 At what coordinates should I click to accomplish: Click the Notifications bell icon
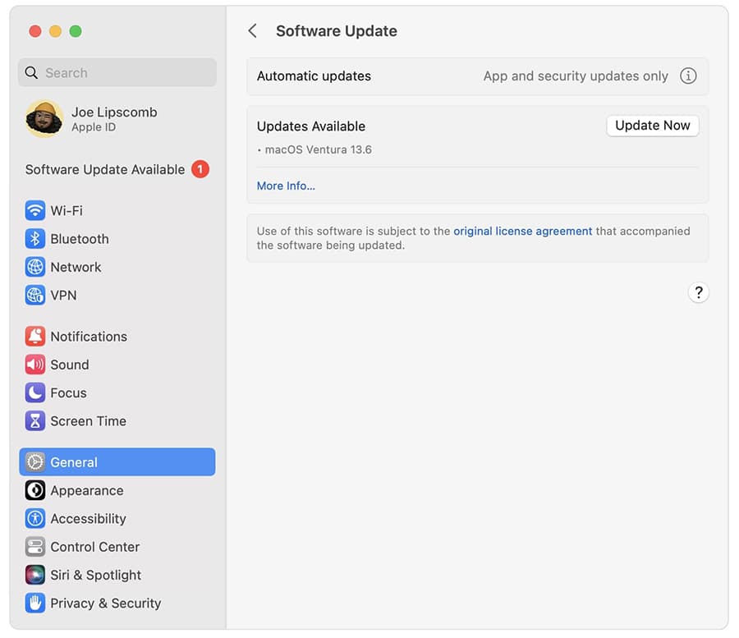(x=34, y=337)
